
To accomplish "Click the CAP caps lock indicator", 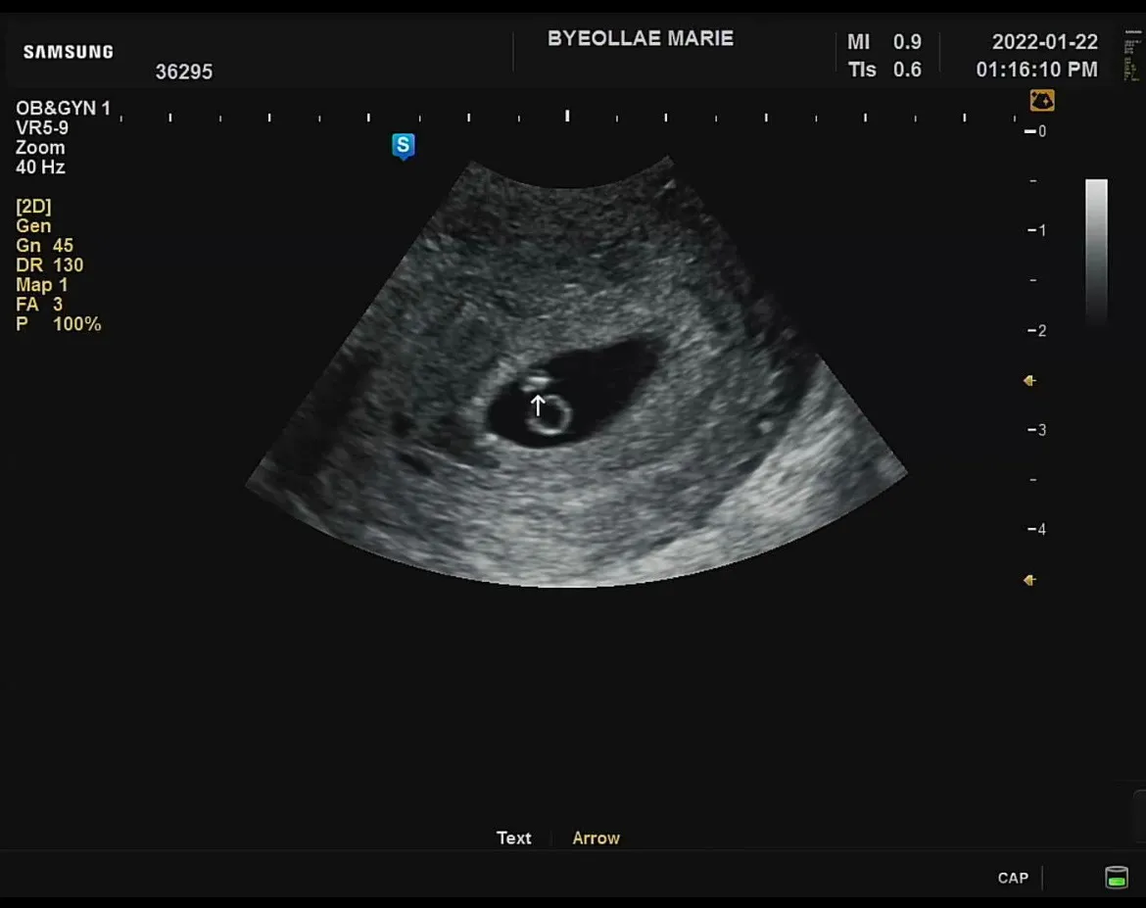I will [x=1013, y=878].
